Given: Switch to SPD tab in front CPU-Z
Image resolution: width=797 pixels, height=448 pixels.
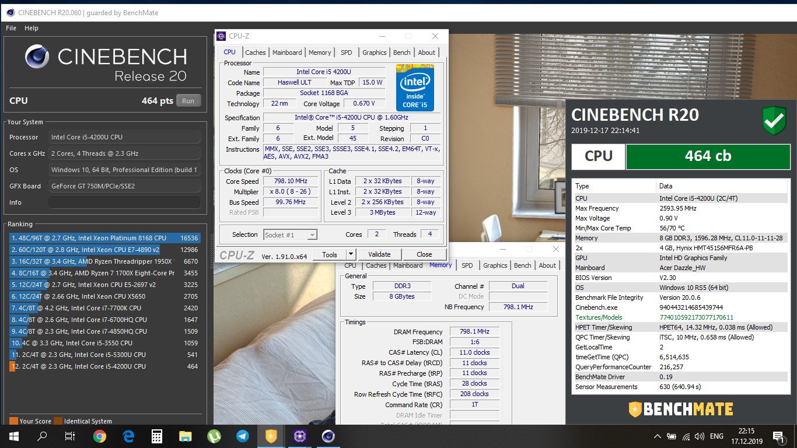Looking at the screenshot, I should pyautogui.click(x=347, y=52).
